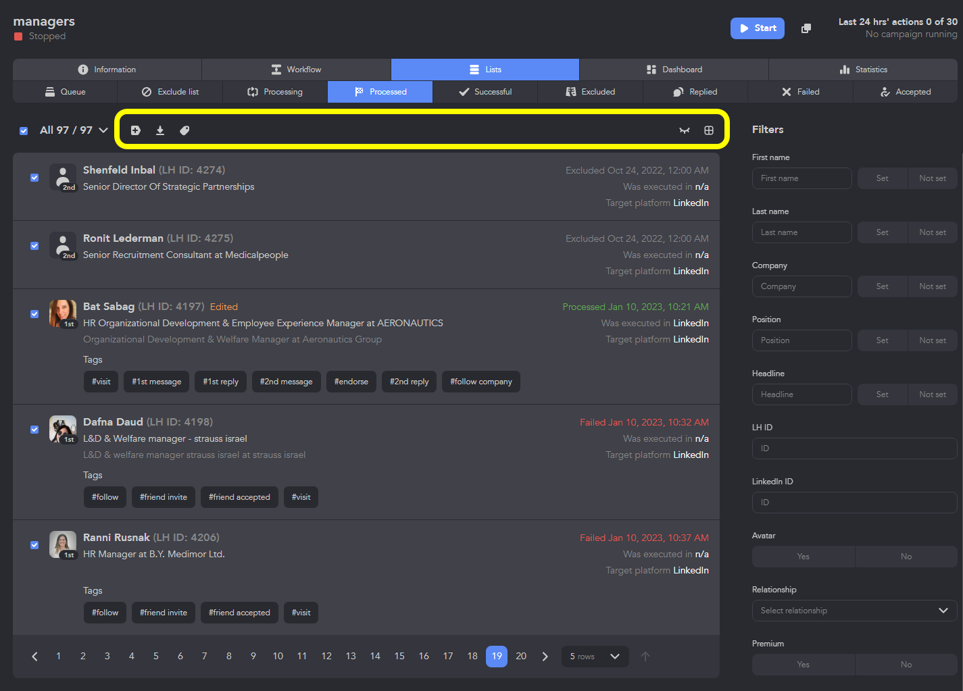Click the add-to-list plus icon
The height and width of the screenshot is (691, 963).
136,130
